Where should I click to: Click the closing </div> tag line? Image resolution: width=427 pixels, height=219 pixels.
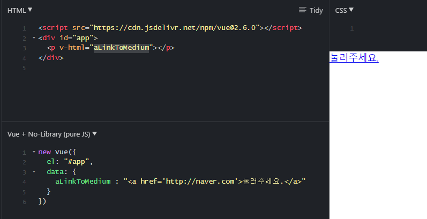pyautogui.click(x=51, y=58)
